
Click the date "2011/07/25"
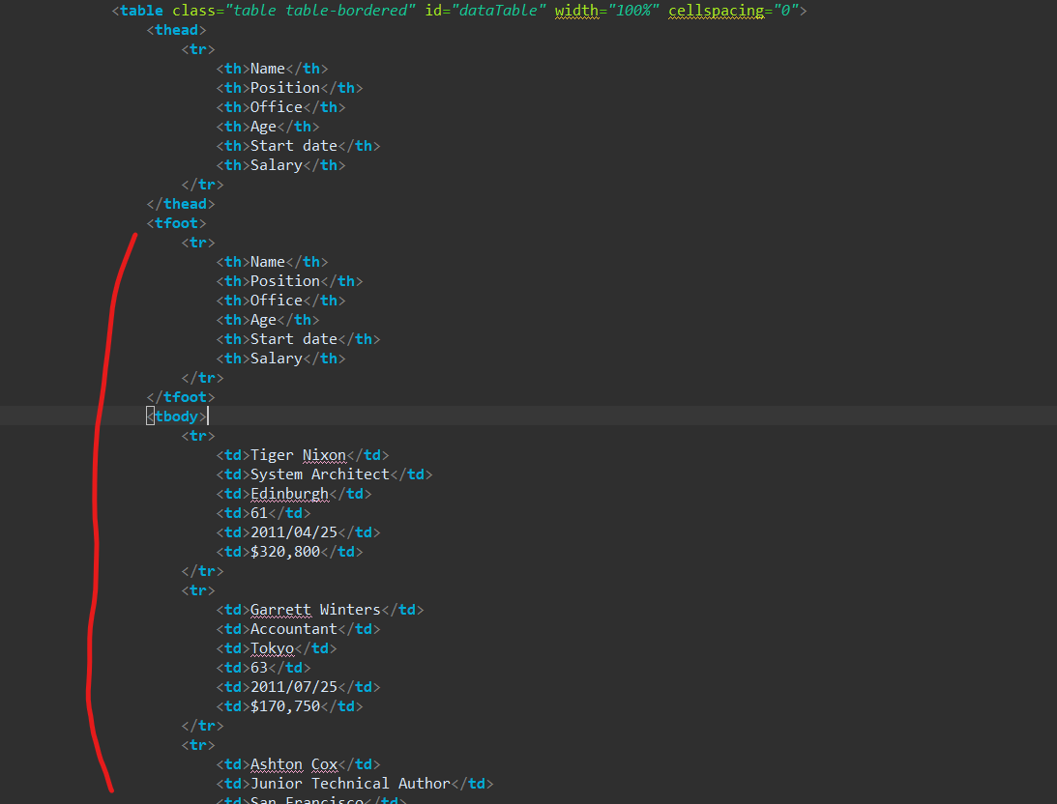coord(294,687)
